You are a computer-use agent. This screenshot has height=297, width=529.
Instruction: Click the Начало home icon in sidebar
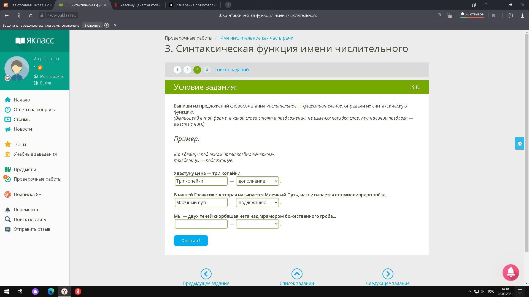[8, 100]
